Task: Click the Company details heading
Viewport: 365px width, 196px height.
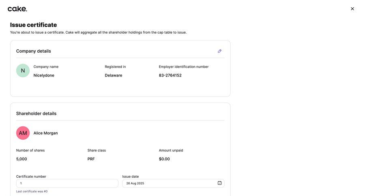Action: point(34,51)
